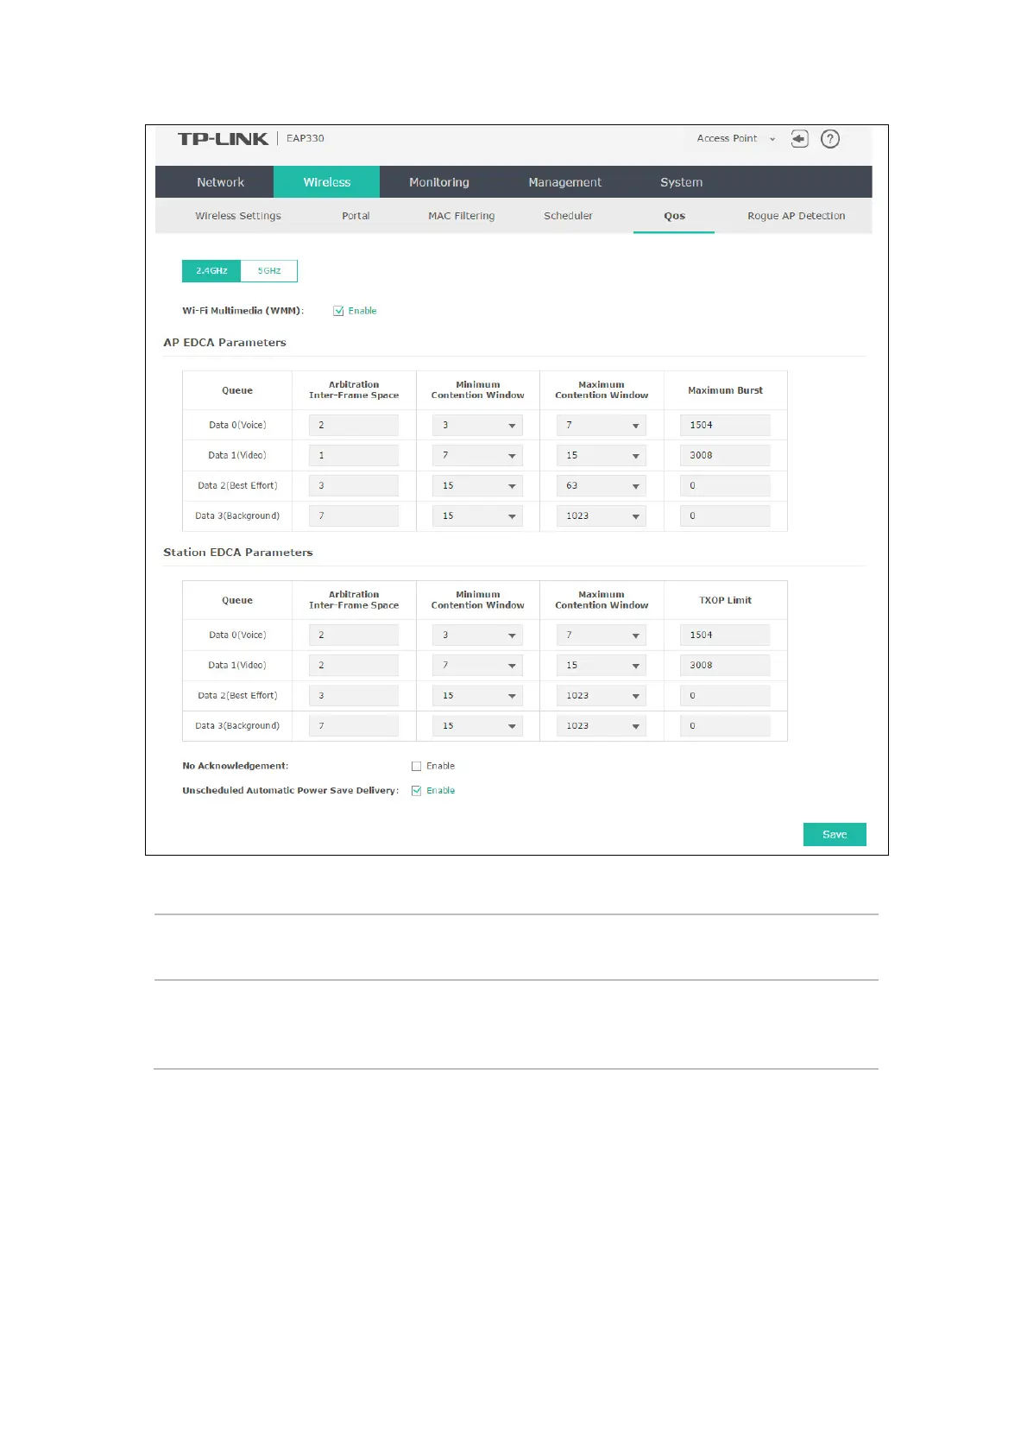Open AP Background Maximum Contention Window dropdown
The height and width of the screenshot is (1454, 1027).
[602, 515]
